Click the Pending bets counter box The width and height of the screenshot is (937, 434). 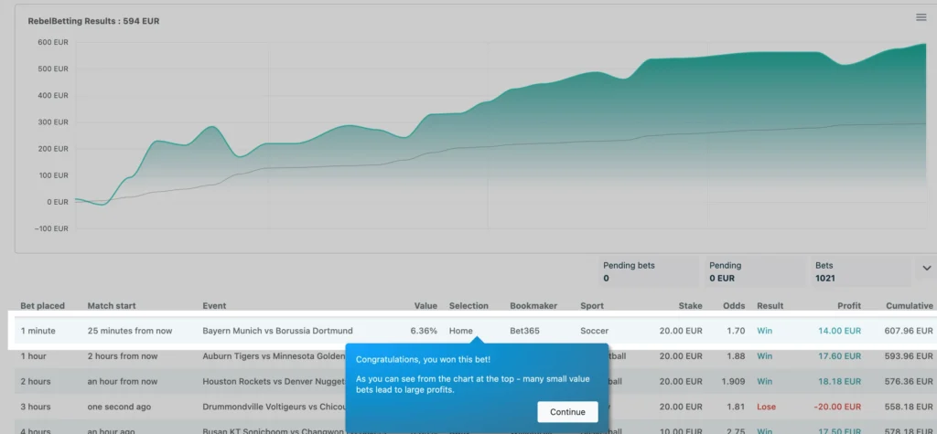(x=649, y=271)
